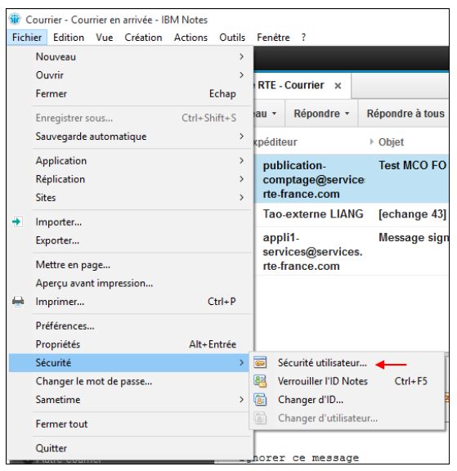Screen dimensions: 457x471
Task: Open the Répondre dropdown arrow
Action: [347, 114]
